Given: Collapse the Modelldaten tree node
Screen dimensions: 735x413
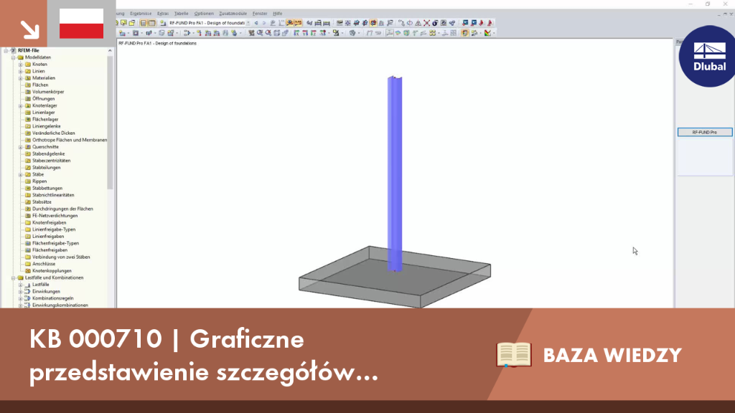Looking at the screenshot, I should 14,57.
